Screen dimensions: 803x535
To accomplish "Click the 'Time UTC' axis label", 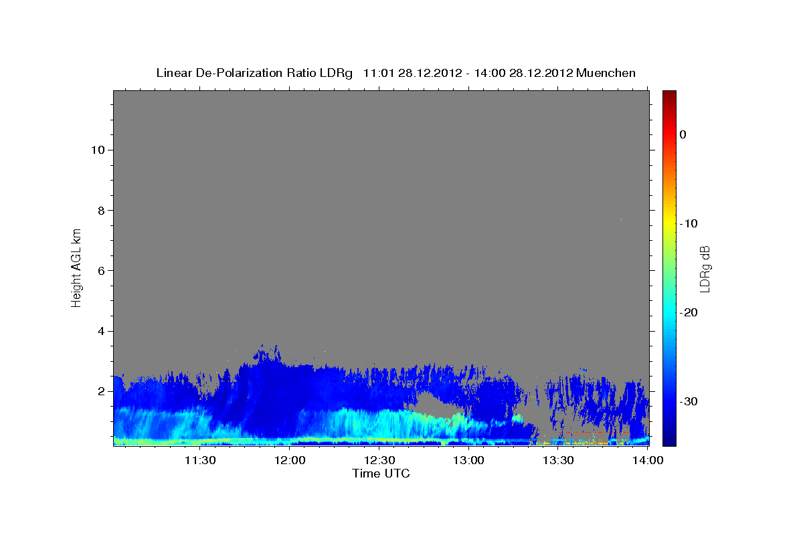I will (x=381, y=473).
